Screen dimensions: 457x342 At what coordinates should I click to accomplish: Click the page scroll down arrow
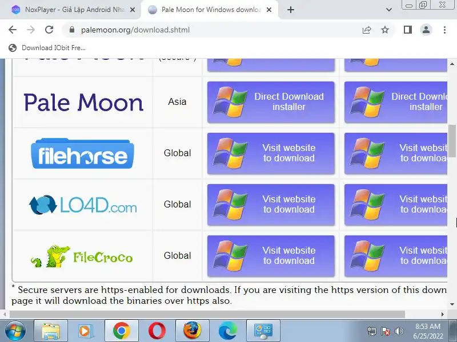(x=452, y=304)
